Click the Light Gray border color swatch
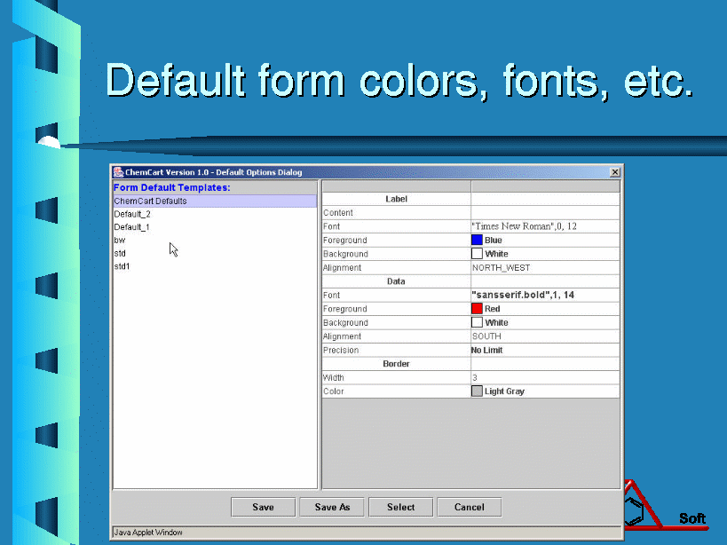 (x=477, y=391)
